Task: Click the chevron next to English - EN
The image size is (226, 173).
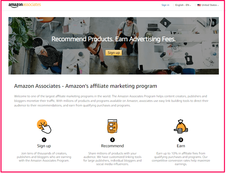Action: coord(190,5)
